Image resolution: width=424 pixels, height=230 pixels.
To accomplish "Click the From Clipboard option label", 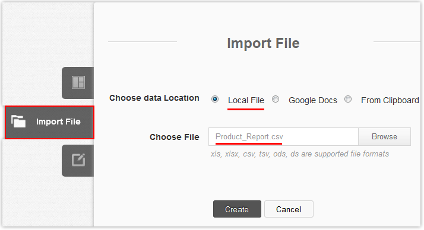I will (x=390, y=100).
